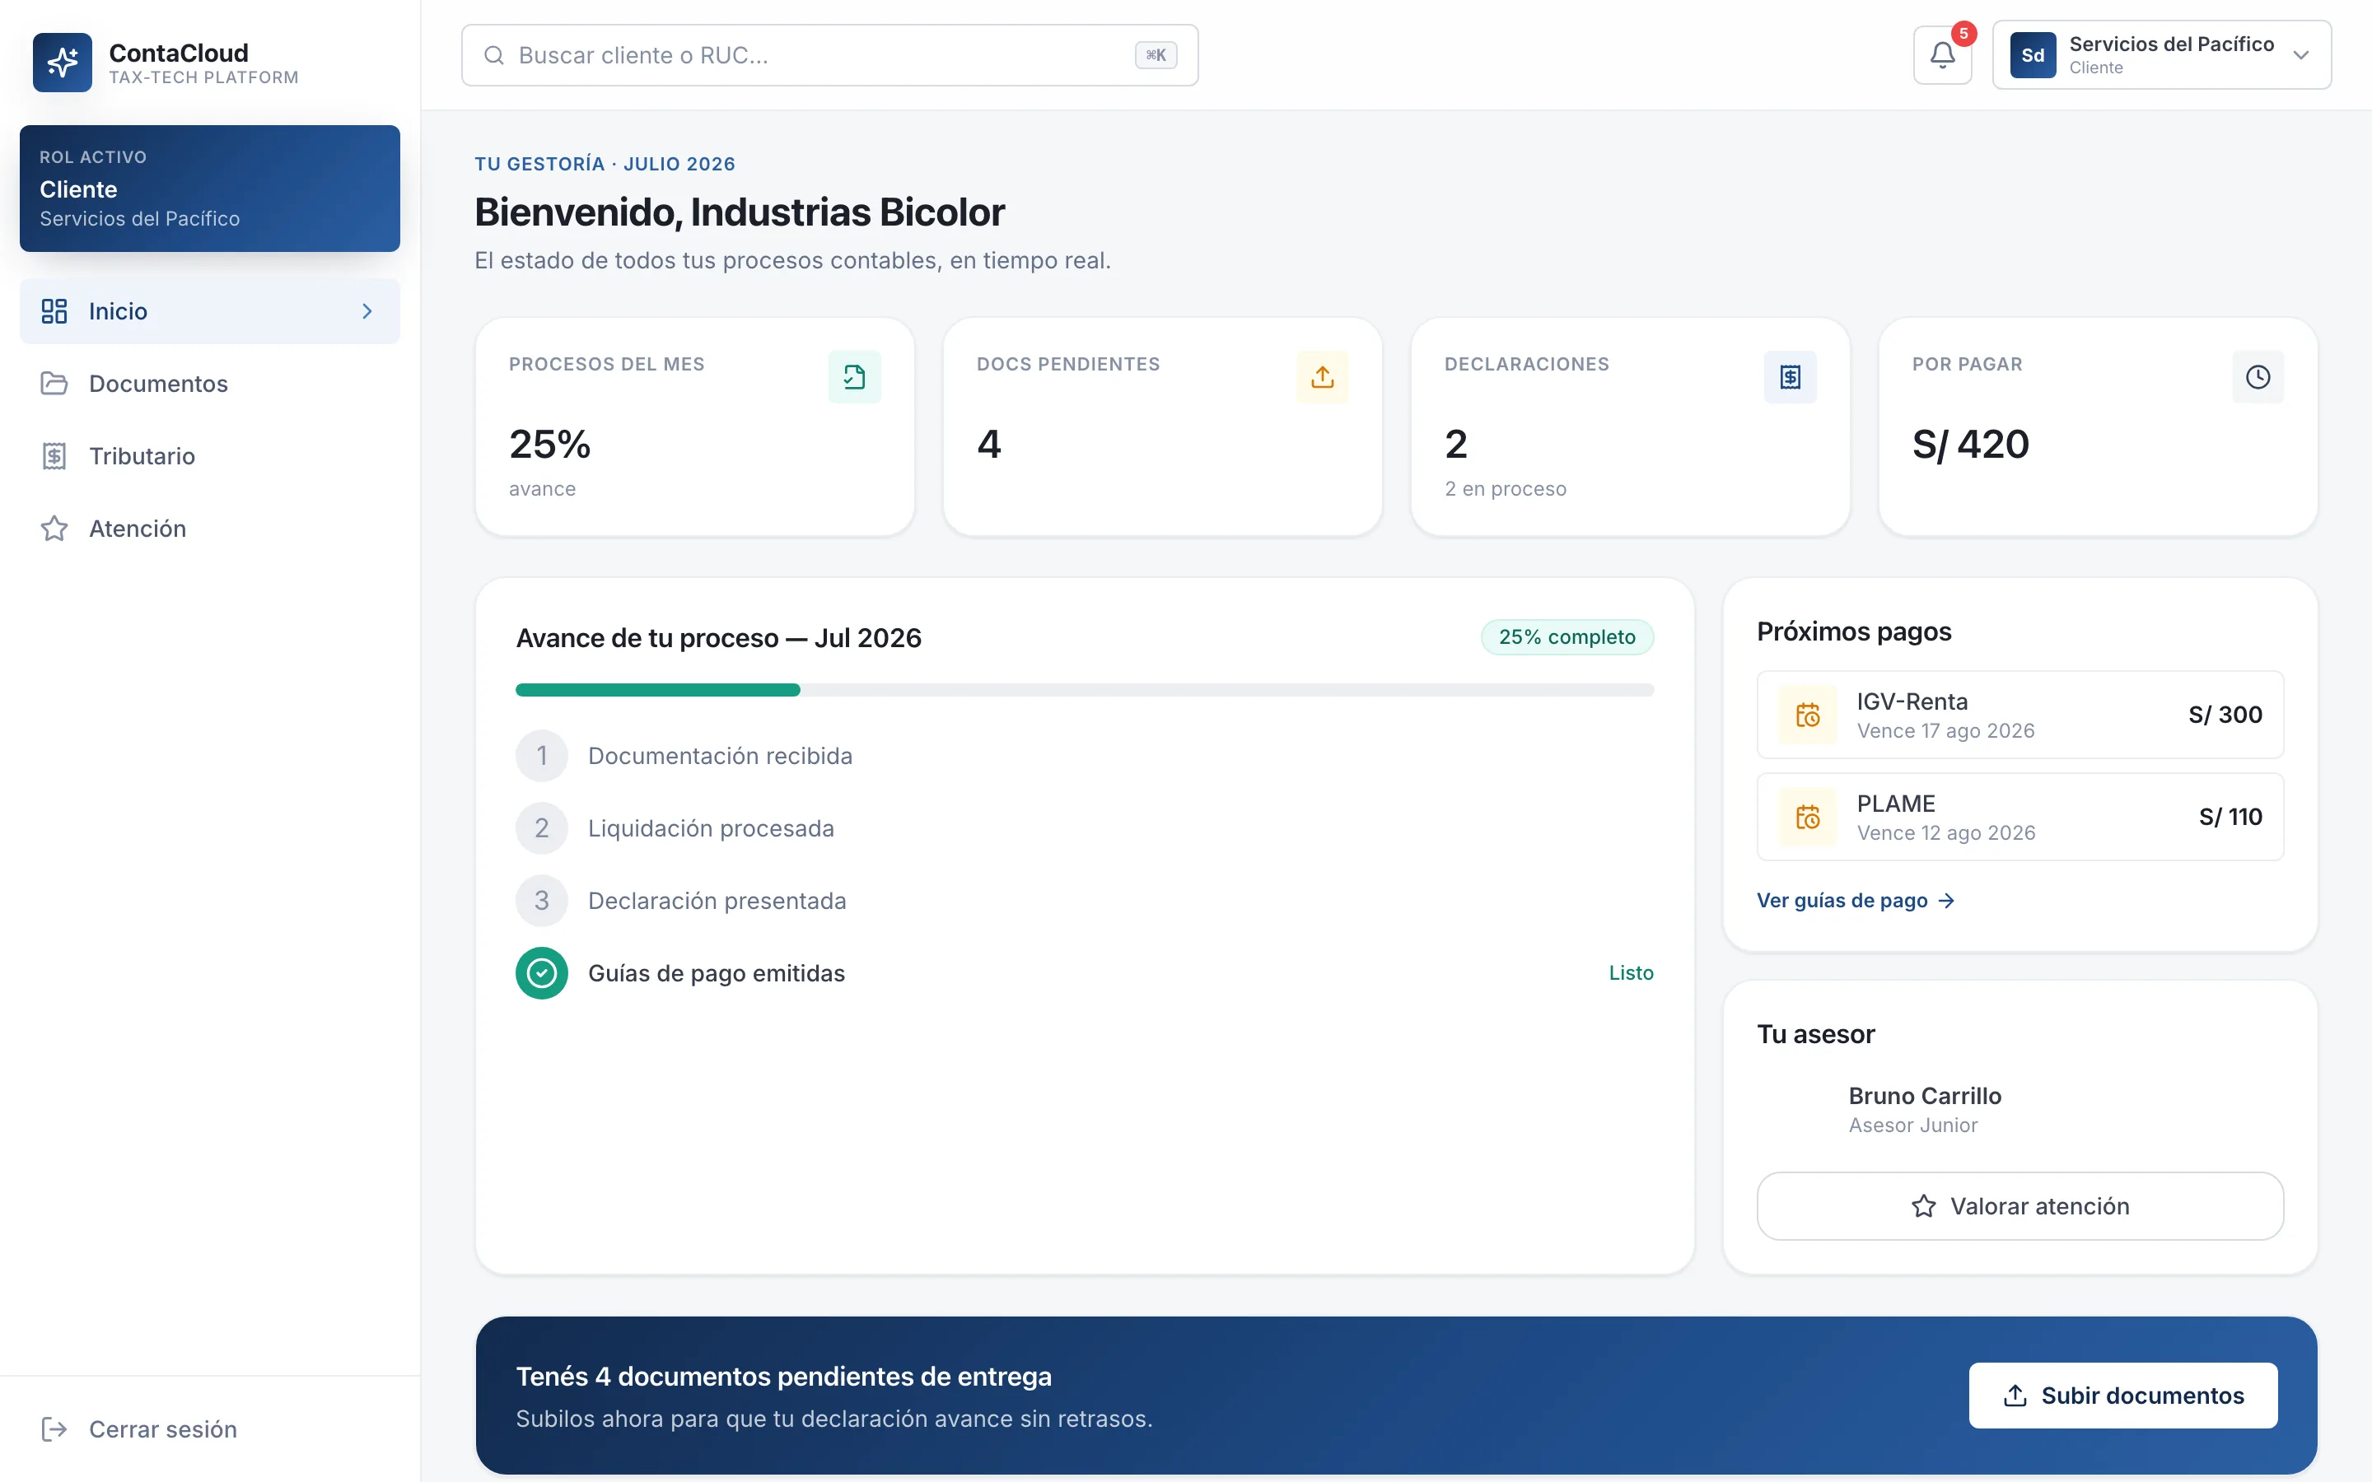Focus the Buscar cliente o RUC search field

[x=829, y=56]
